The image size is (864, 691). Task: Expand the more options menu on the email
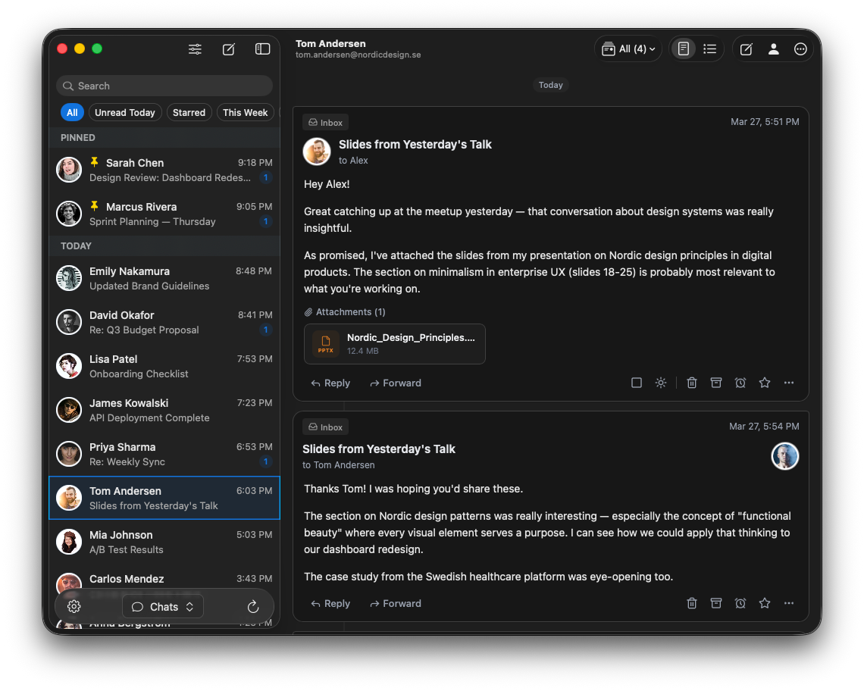coord(788,383)
